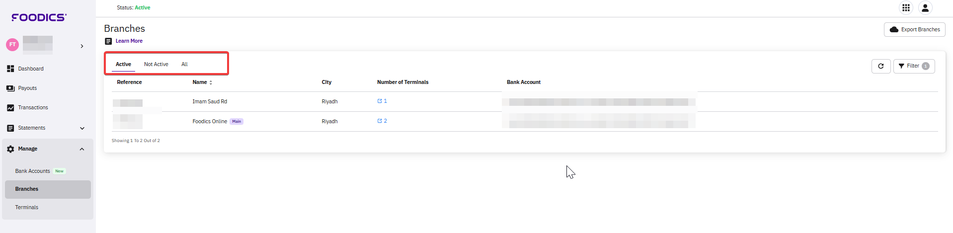This screenshot has width=953, height=233.
Task: Click the Learn More document icon
Action: (108, 41)
